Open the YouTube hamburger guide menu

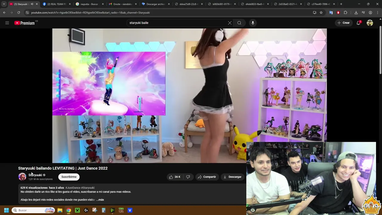click(7, 23)
